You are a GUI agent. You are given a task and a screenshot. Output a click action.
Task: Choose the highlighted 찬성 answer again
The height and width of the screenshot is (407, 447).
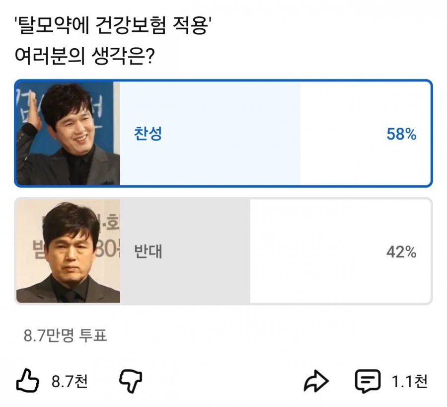pyautogui.click(x=223, y=132)
